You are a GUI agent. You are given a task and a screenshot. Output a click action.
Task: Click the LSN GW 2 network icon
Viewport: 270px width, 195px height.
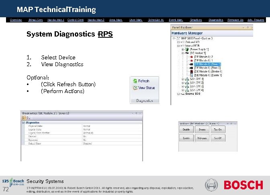coord(187,83)
